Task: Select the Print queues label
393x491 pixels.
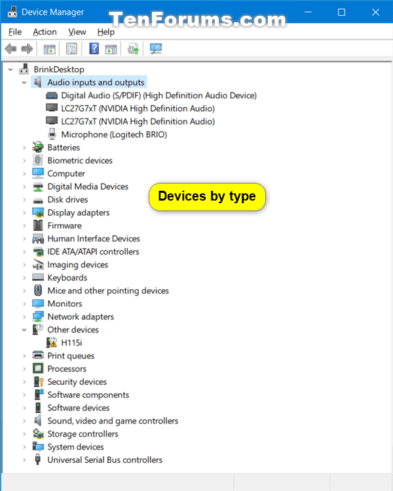Action: [x=71, y=356]
